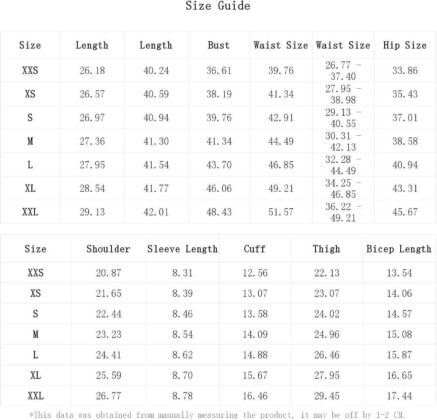Click the length value 42.01 for XXL

[x=156, y=212]
